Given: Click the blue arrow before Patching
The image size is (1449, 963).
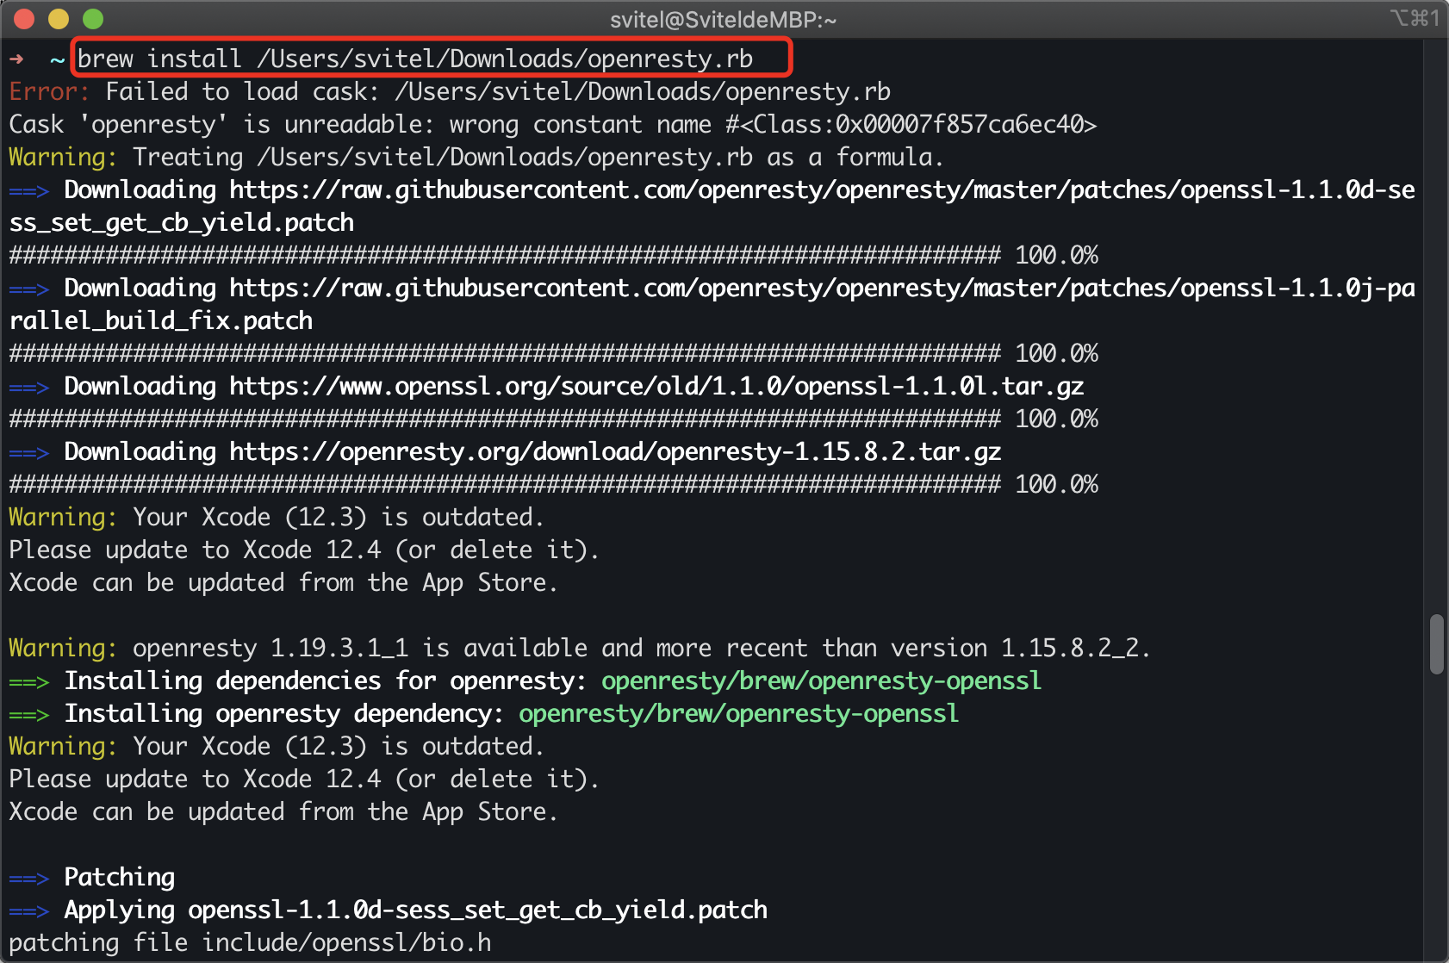Looking at the screenshot, I should 29,879.
